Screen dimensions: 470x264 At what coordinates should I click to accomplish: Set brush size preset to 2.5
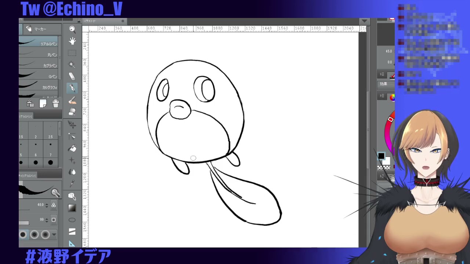[x=50, y=131]
